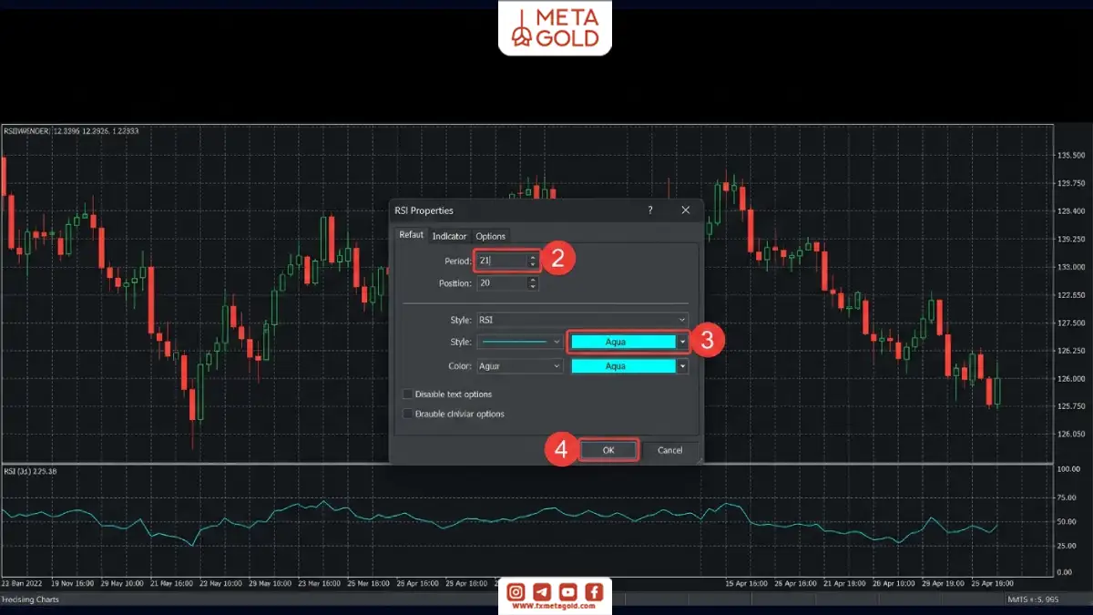
Task: Tick the Drauble clnlviar options checkbox
Action: [407, 414]
